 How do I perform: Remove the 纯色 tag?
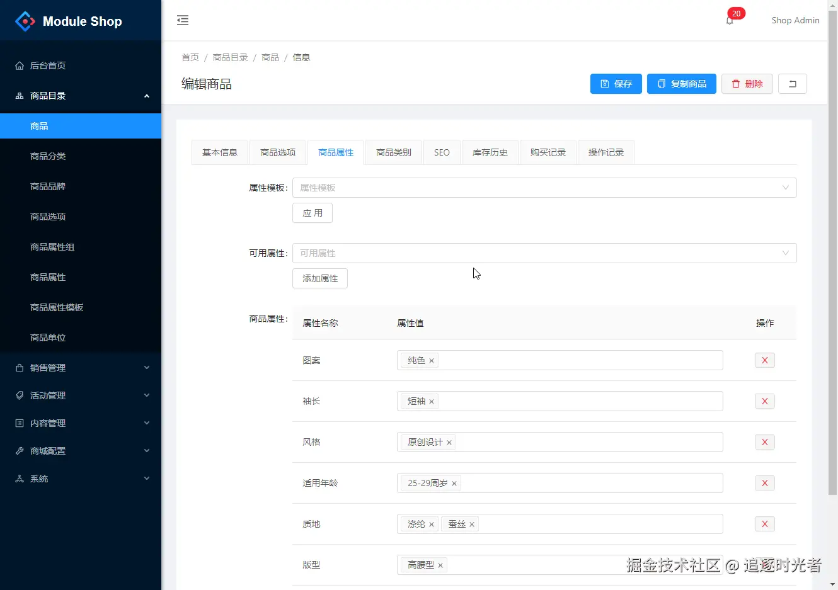pos(432,361)
